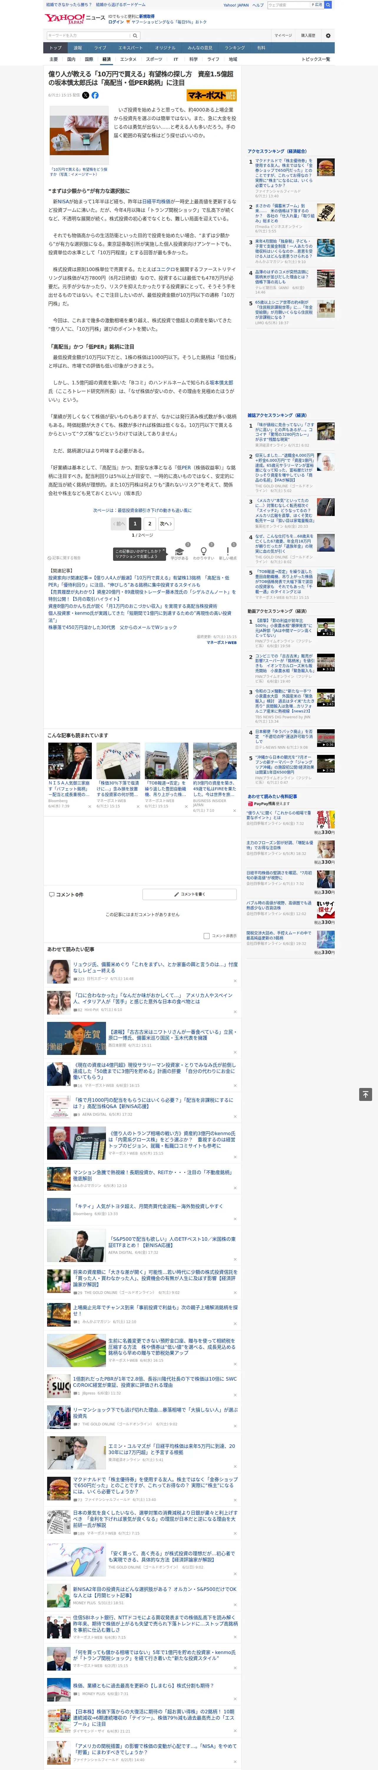378x1770 pixels.
Task: Open 有料 navigation tab
Action: click(x=261, y=48)
